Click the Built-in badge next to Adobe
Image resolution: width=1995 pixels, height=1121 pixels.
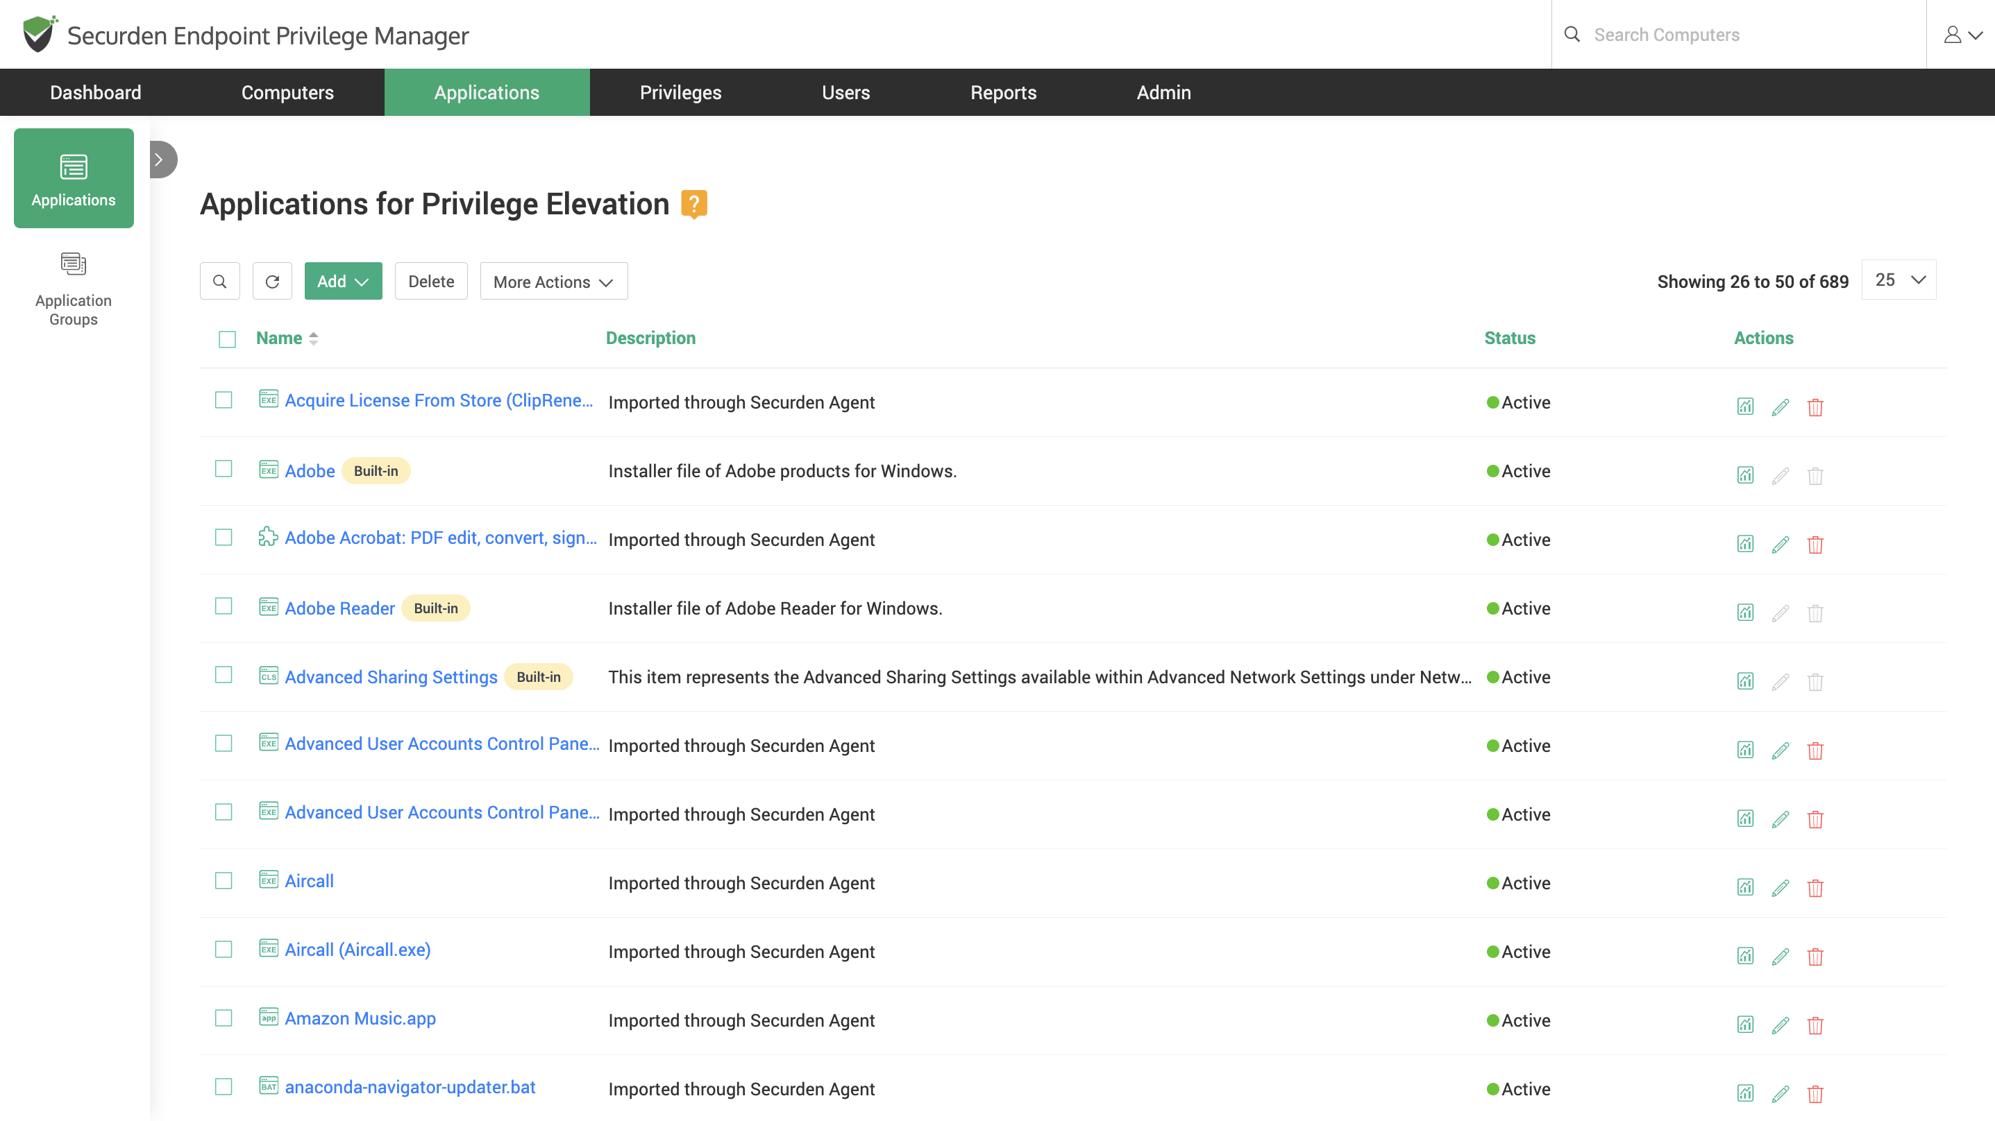pos(376,471)
